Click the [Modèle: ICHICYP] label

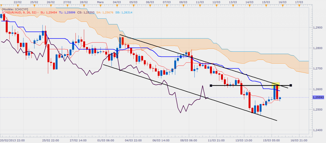click(x=15, y=9)
